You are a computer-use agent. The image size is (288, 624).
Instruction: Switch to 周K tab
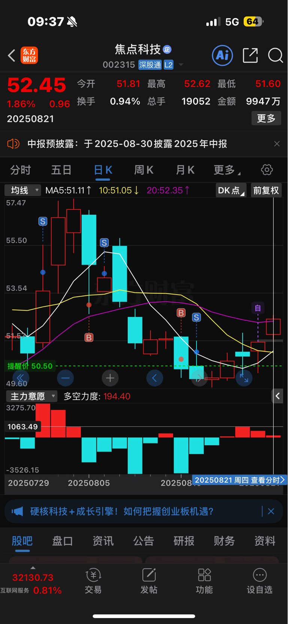point(144,170)
